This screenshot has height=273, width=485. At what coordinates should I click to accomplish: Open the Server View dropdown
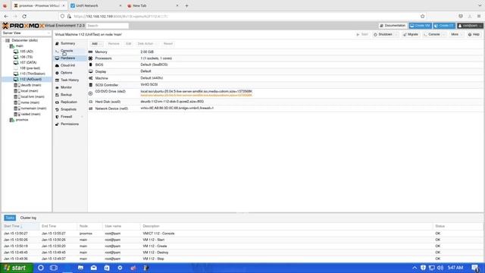[x=27, y=33]
